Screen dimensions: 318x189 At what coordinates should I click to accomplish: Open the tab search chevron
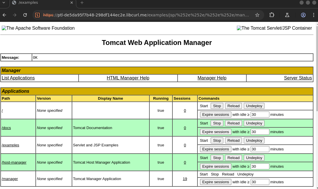pos(4,3)
